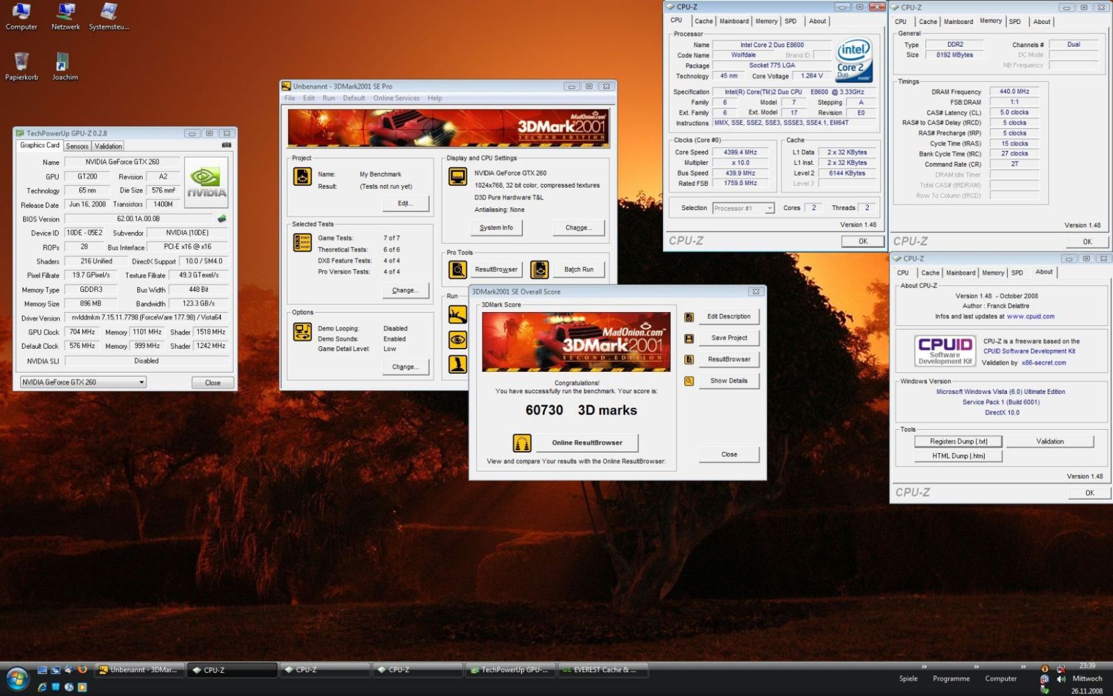
Task: Click GPU-Z screenshot camera icon
Action: click(227, 145)
